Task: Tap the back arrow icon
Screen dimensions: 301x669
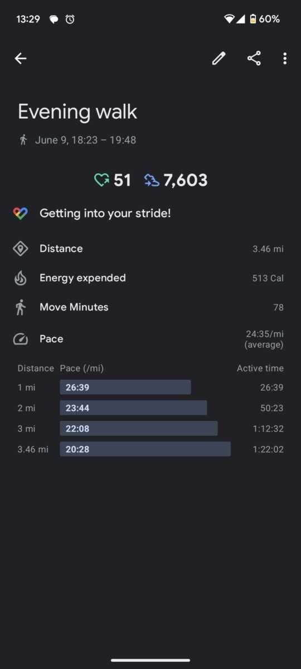Action: [x=21, y=59]
